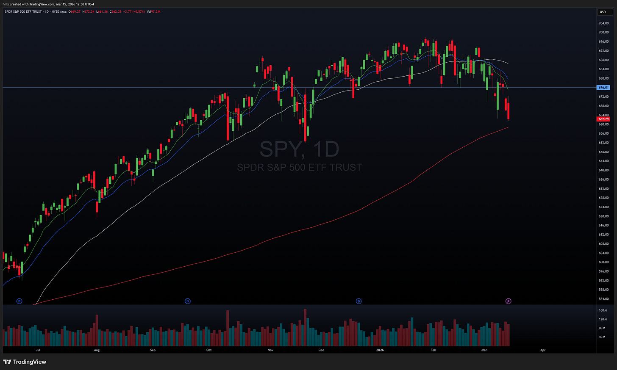The height and width of the screenshot is (370, 617).
Task: Click the blue 676.01 price label
Action: tap(603, 88)
